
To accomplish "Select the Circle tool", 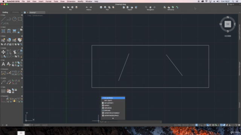I will point(14,19).
